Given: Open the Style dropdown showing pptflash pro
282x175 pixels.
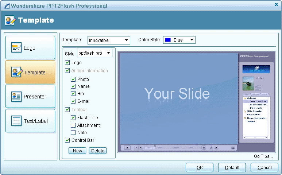Looking at the screenshot, I should coord(94,53).
